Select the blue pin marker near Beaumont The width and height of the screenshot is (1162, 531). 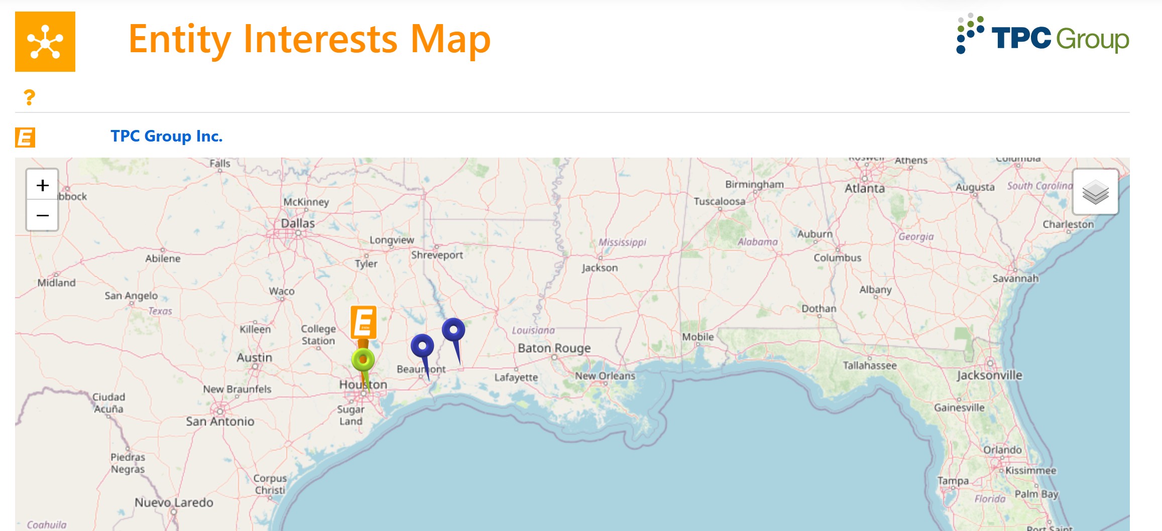422,346
